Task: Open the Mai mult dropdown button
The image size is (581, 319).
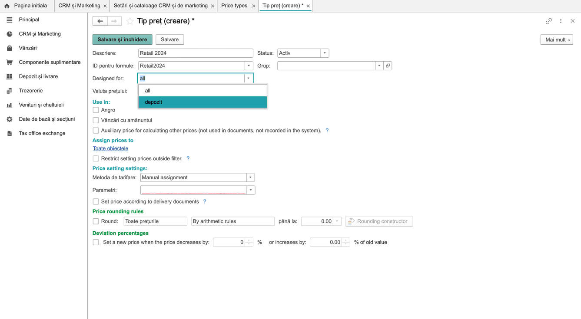Action: 557,39
